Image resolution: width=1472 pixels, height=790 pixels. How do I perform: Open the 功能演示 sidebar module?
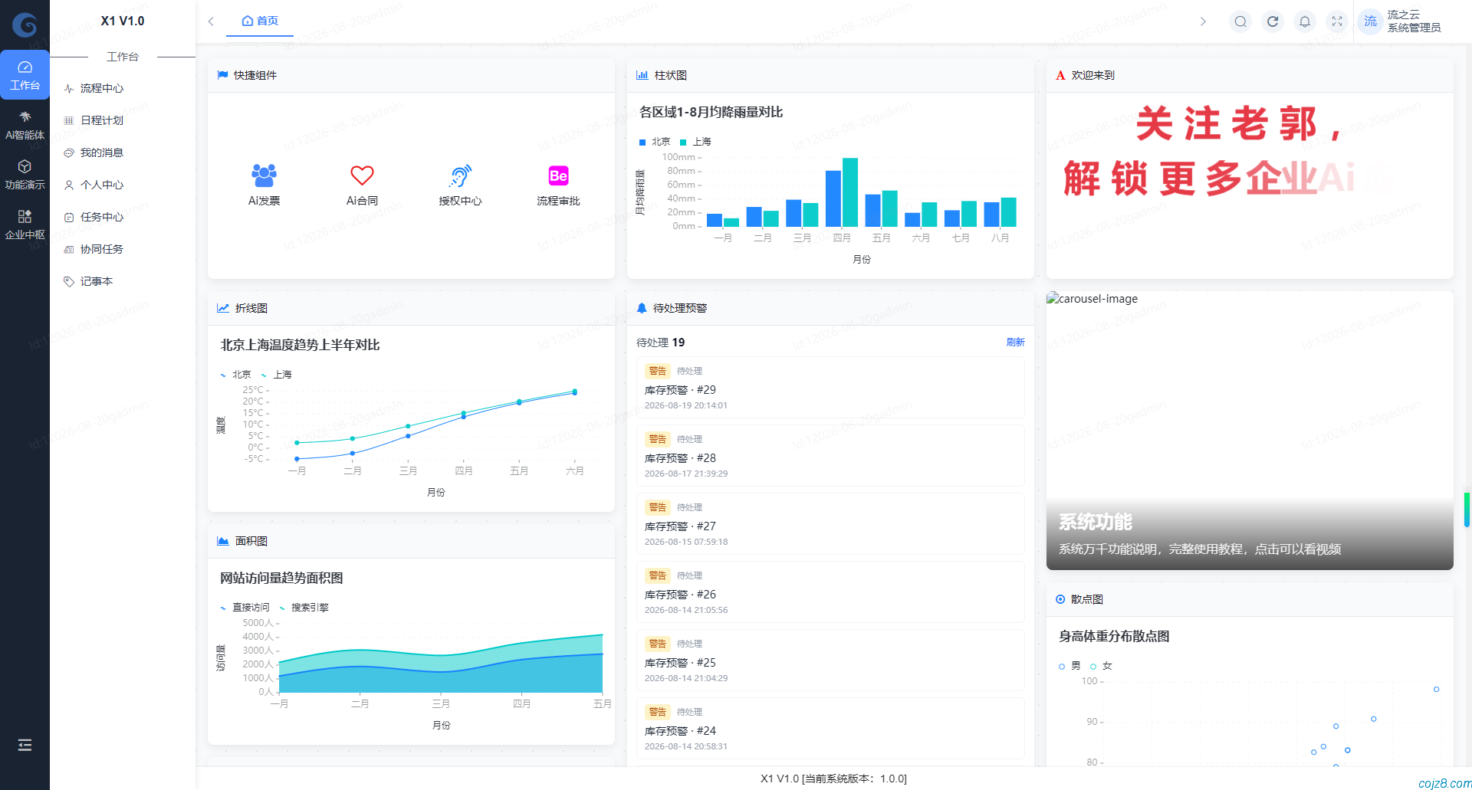pos(25,175)
